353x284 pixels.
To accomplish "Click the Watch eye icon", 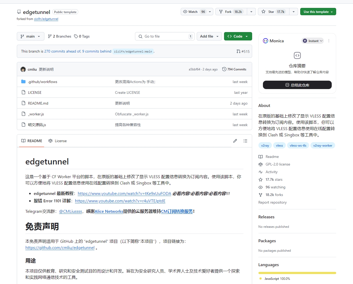I will point(185,12).
